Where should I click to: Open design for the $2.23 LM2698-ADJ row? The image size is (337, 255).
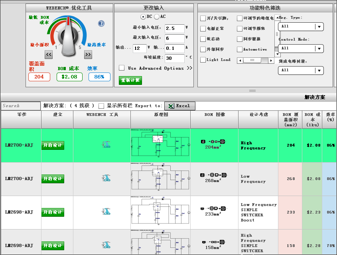(x=53, y=212)
